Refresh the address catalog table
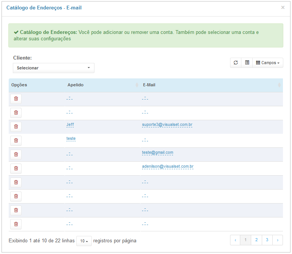Screen dimensions: 292x254 [236, 63]
